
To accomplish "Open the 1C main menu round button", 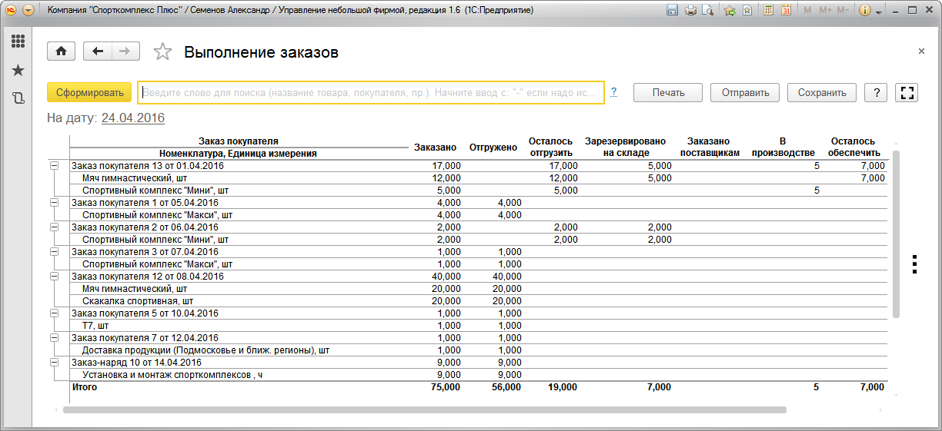I will (x=28, y=11).
